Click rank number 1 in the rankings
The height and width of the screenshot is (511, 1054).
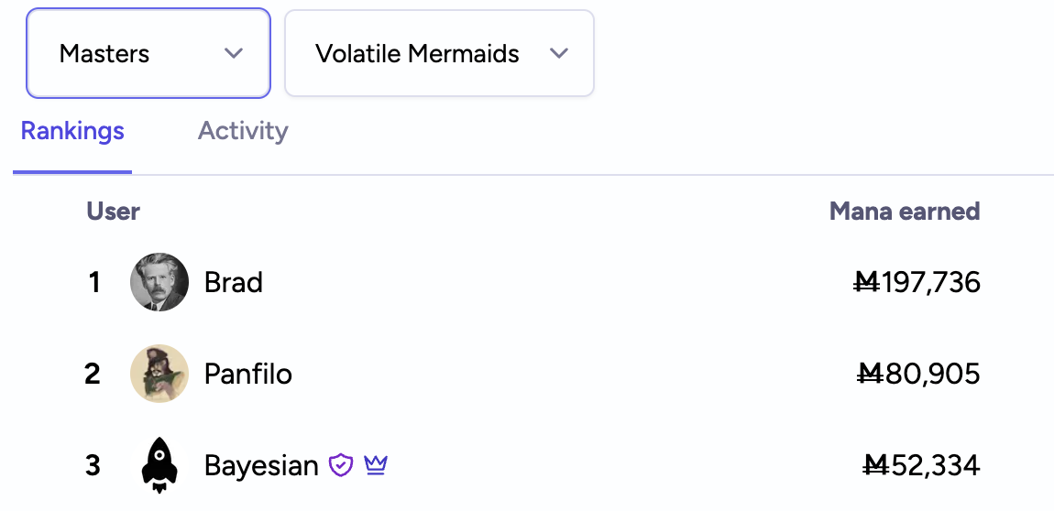point(93,282)
